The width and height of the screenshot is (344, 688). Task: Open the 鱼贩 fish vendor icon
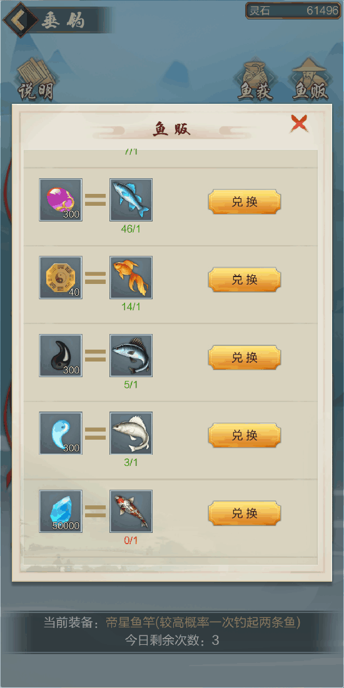310,80
